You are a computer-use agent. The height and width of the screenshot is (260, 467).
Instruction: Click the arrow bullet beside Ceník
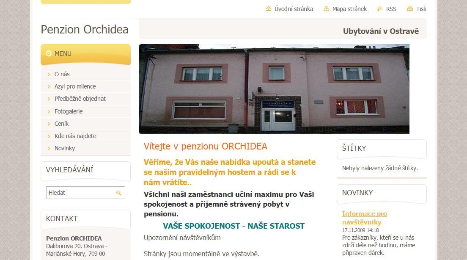49,124
